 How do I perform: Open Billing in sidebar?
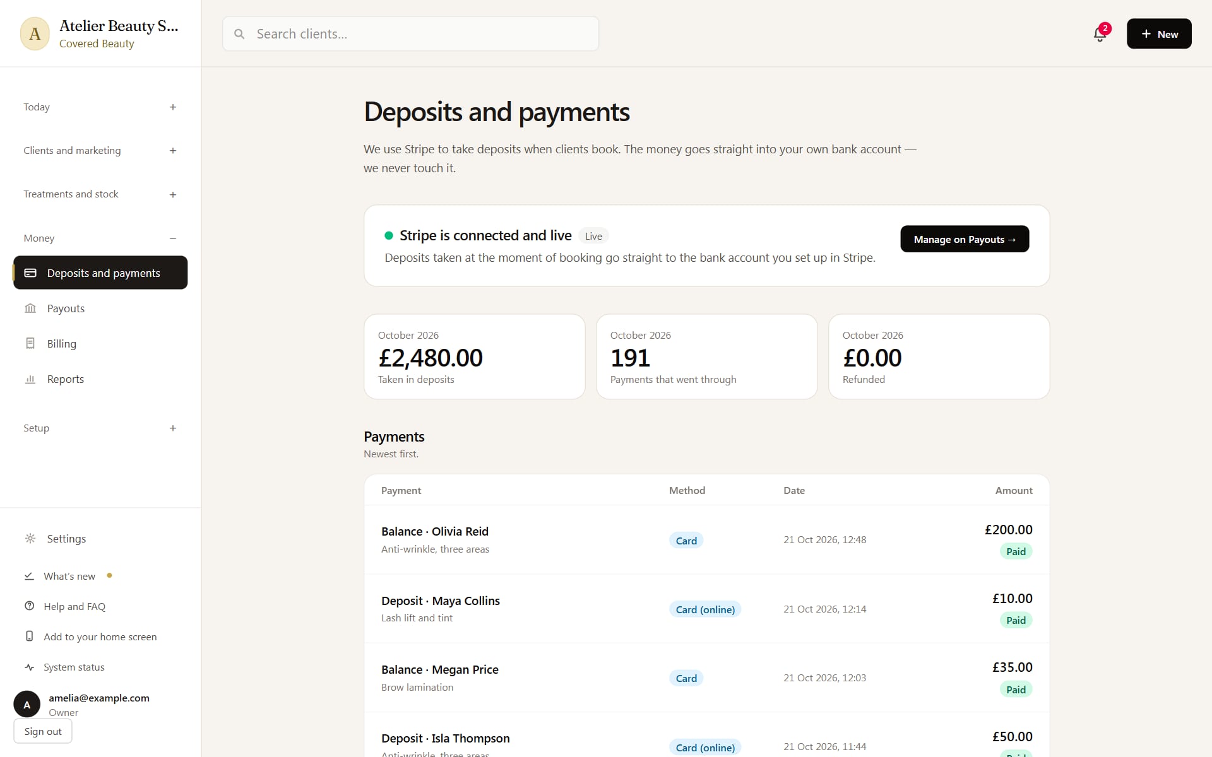[100, 344]
